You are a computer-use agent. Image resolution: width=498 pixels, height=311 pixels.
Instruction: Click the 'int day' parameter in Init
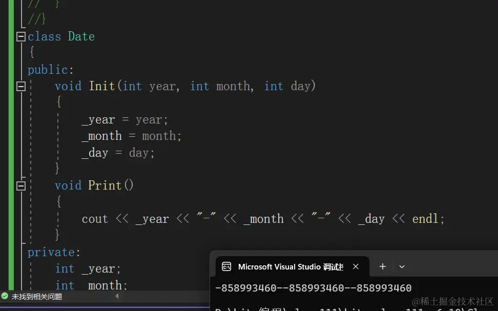(x=287, y=86)
